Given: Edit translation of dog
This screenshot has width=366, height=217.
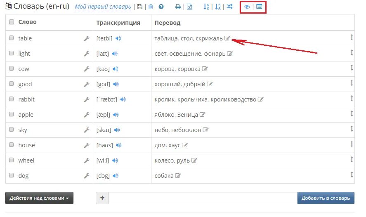Looking at the screenshot, I should (178, 175).
